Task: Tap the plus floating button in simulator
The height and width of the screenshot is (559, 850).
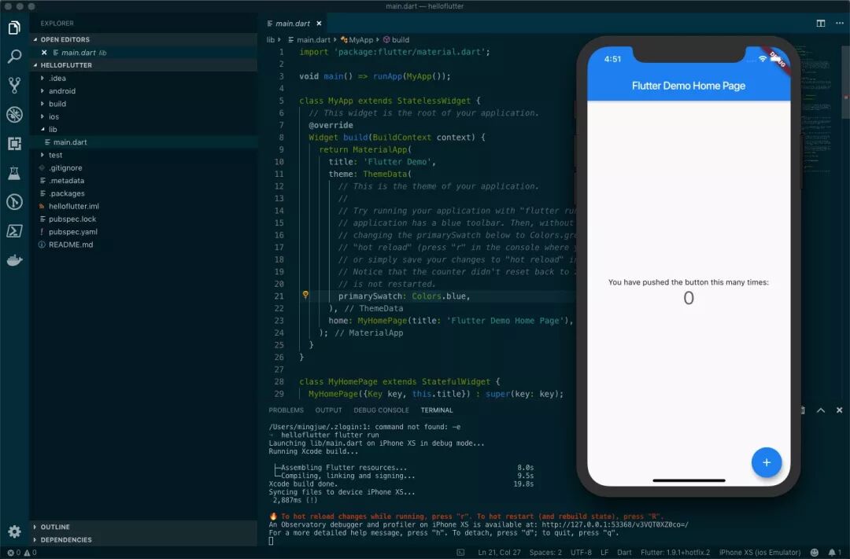Action: pos(766,462)
